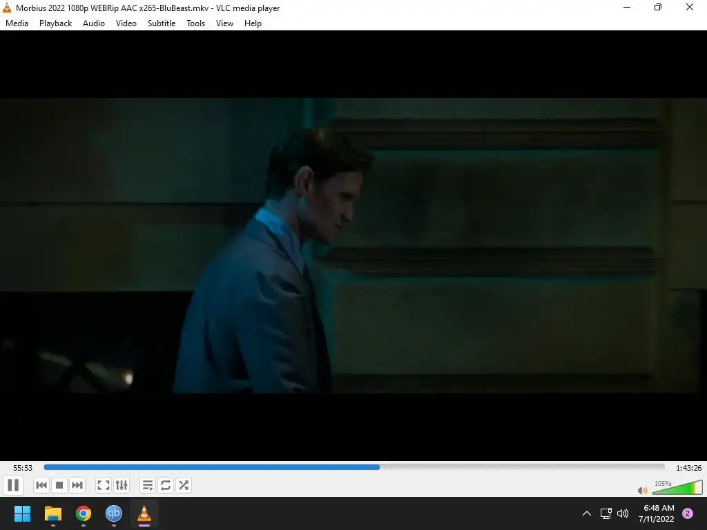This screenshot has width=707, height=530.
Task: Open the clock showing 6:48 AM
Action: (657, 513)
